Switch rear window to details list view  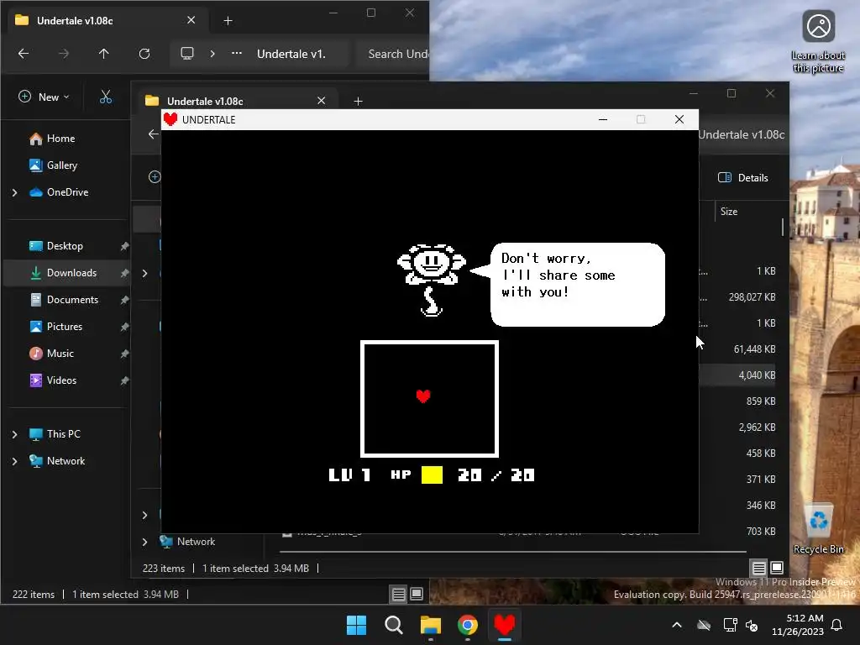point(399,594)
